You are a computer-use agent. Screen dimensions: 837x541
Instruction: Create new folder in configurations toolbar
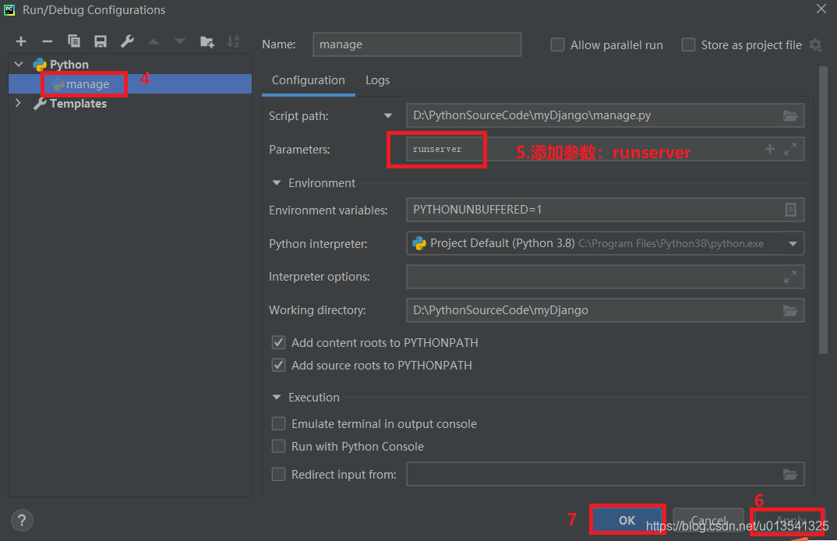click(207, 41)
